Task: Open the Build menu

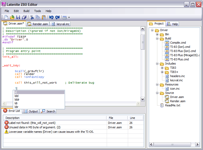Action: (26, 11)
